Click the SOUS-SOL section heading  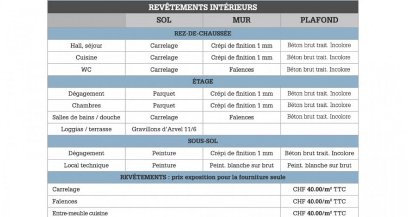point(202,141)
